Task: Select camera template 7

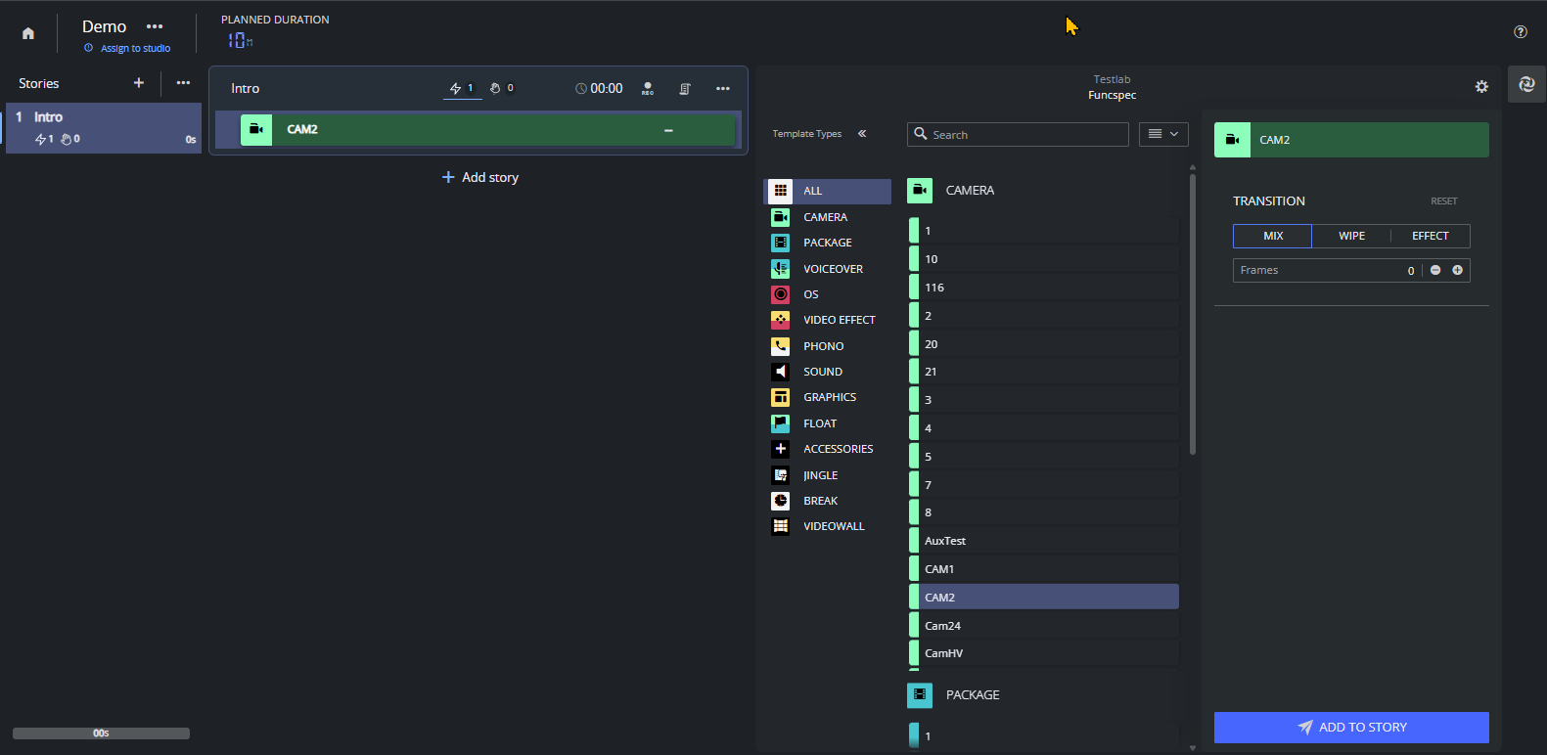Action: [1043, 485]
